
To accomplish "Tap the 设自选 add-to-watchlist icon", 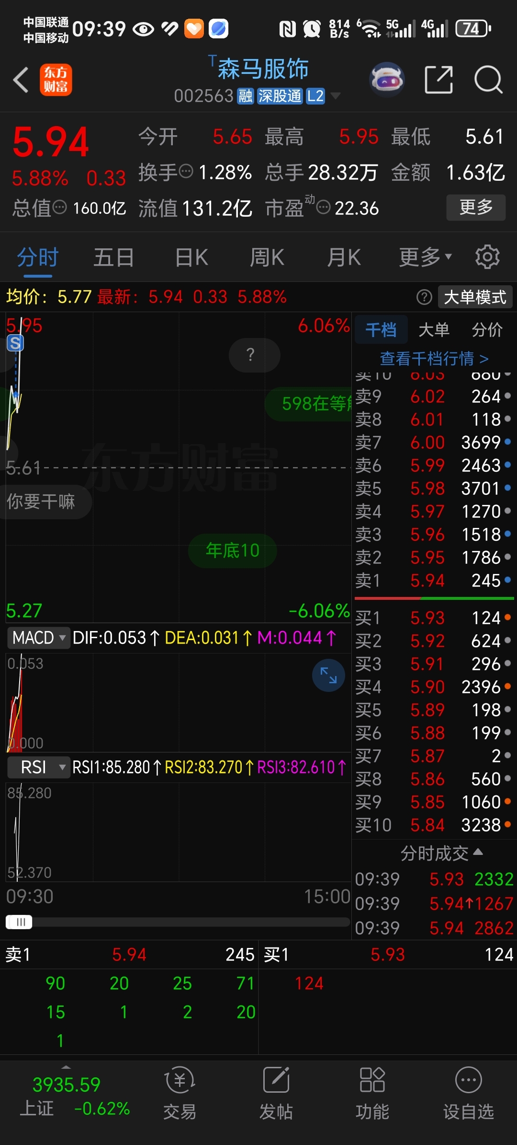I will click(x=469, y=1093).
